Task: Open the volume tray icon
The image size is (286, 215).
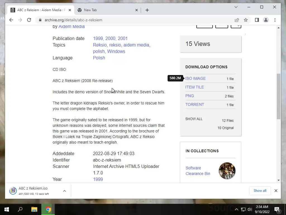Action: [x=249, y=209]
